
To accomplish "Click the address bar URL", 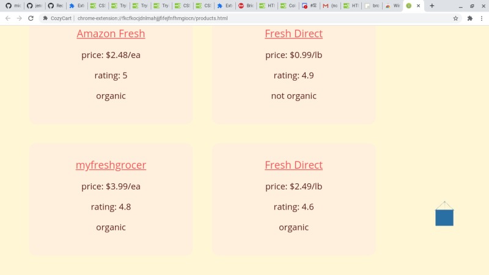I will pos(152,18).
